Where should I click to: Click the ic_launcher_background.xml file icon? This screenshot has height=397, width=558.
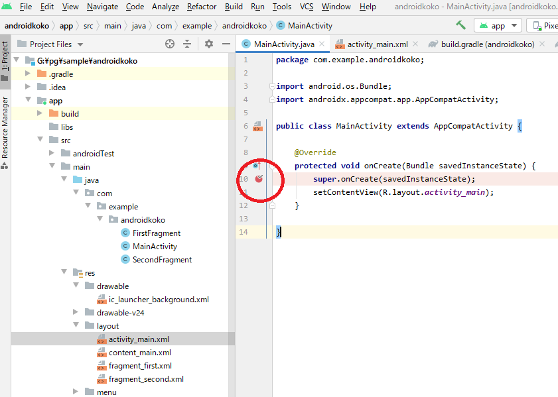point(102,300)
